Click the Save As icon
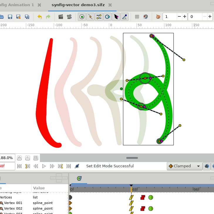This screenshot has height=214, width=214. 18,17
